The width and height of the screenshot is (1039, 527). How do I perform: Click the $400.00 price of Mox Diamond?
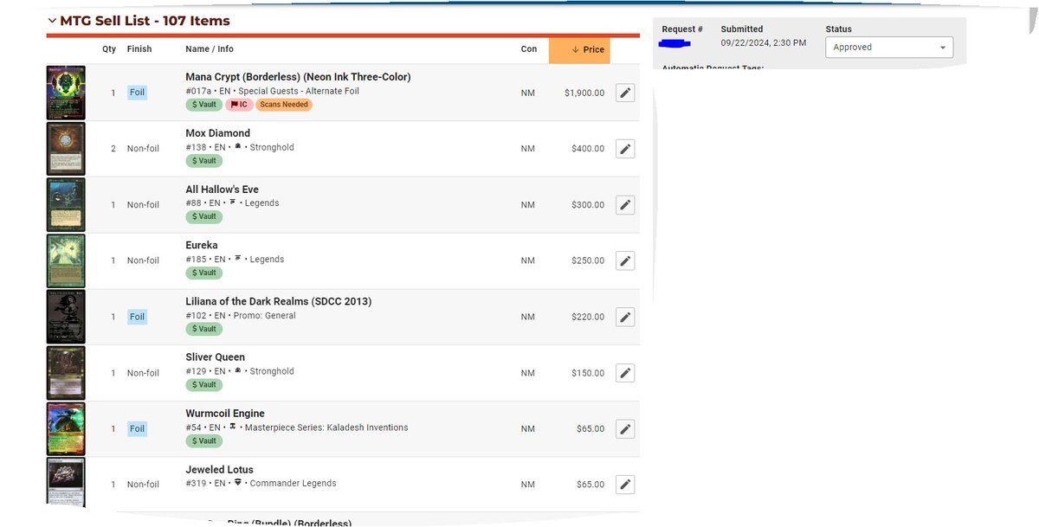(588, 149)
